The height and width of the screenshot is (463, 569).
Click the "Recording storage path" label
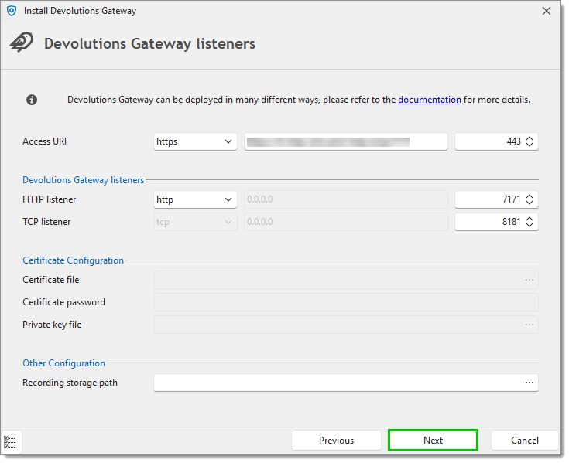[x=70, y=384]
